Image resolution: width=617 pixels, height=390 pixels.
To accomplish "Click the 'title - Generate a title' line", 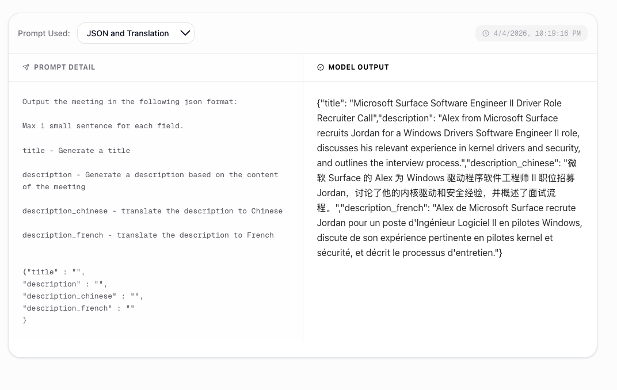I will [x=76, y=151].
